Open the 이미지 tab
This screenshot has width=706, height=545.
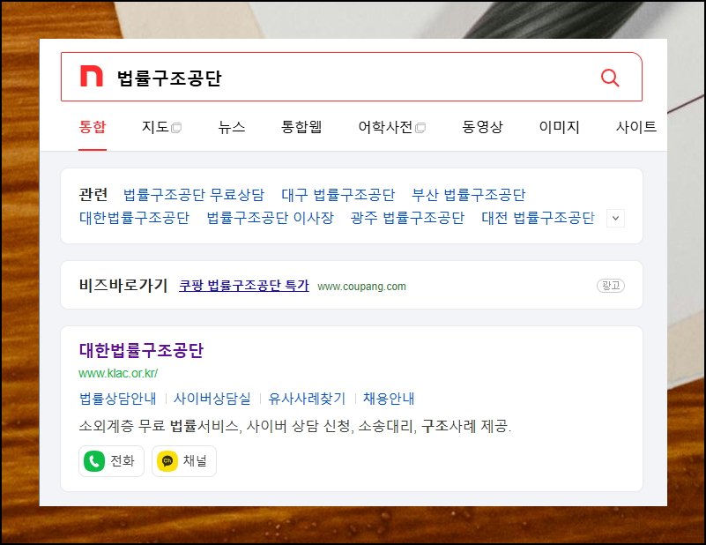559,127
